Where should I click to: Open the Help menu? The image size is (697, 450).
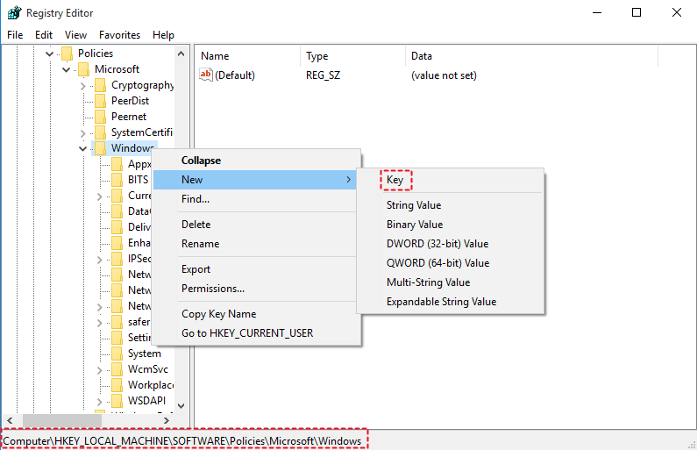coord(163,35)
